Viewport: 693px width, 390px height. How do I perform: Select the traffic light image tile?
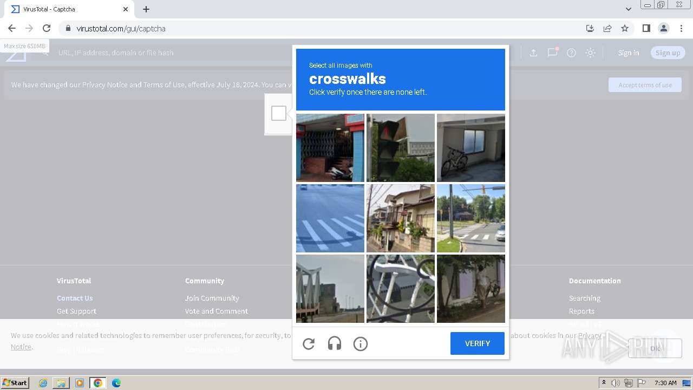pos(401,148)
